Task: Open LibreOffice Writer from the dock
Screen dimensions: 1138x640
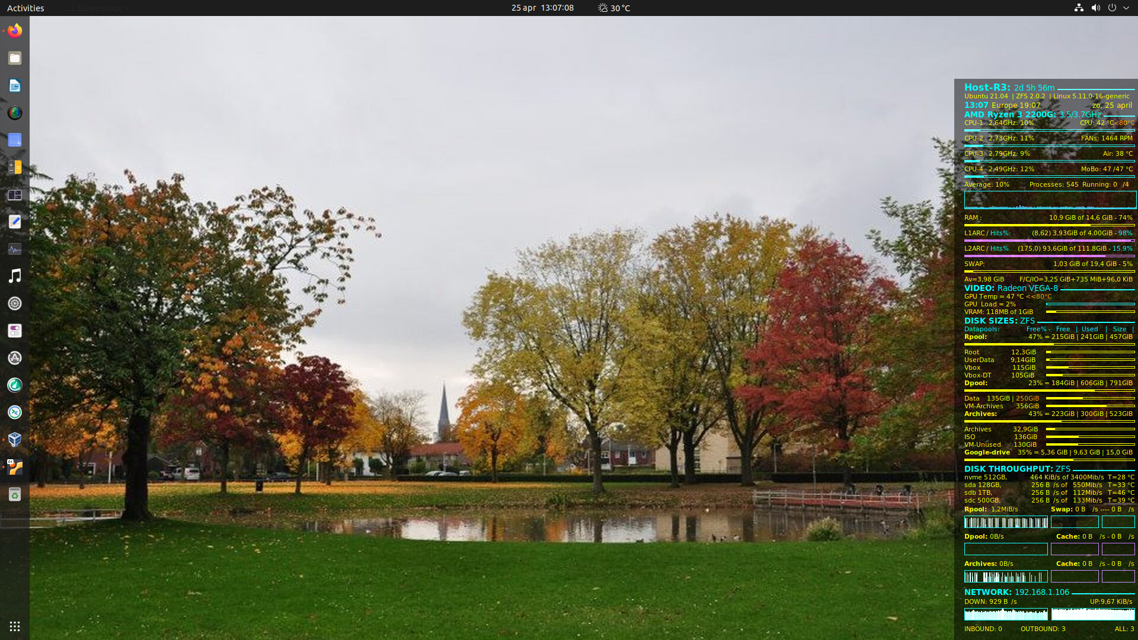Action: (x=15, y=85)
